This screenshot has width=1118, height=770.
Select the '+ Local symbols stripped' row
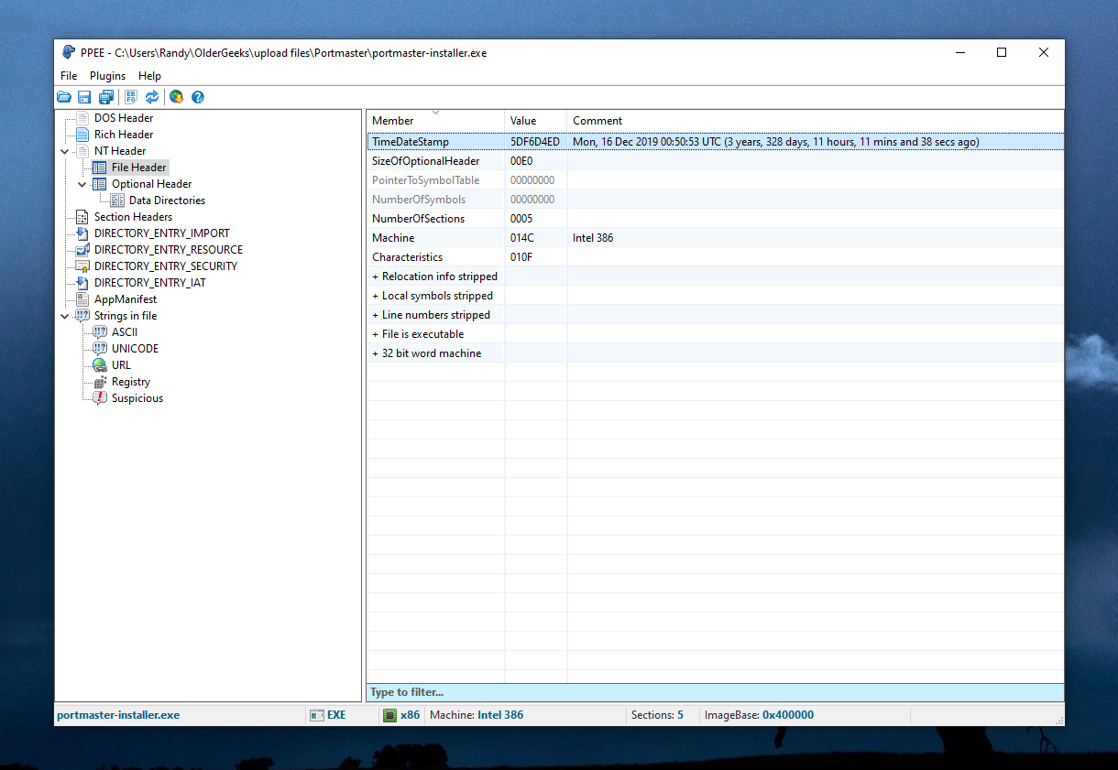click(715, 296)
